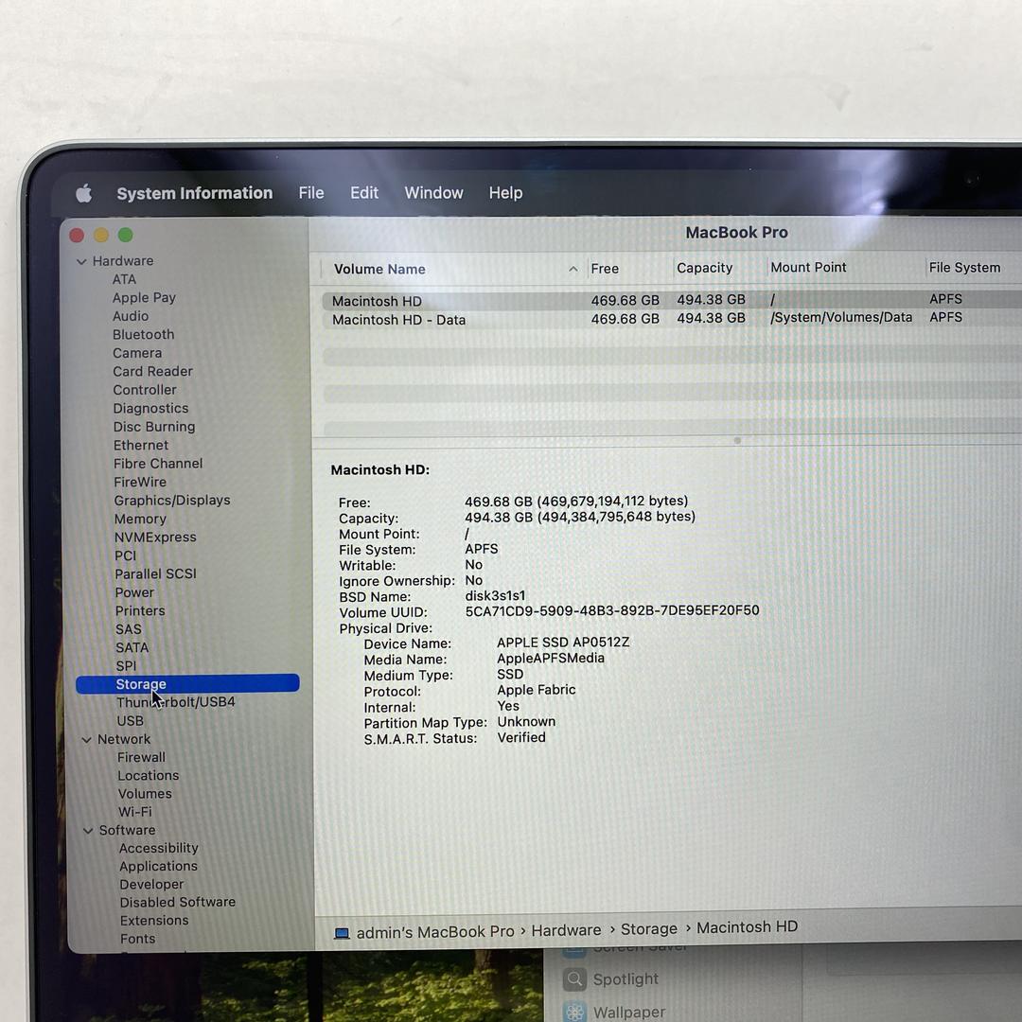1022x1022 pixels.
Task: Select Audio in the sidebar
Action: [x=131, y=316]
